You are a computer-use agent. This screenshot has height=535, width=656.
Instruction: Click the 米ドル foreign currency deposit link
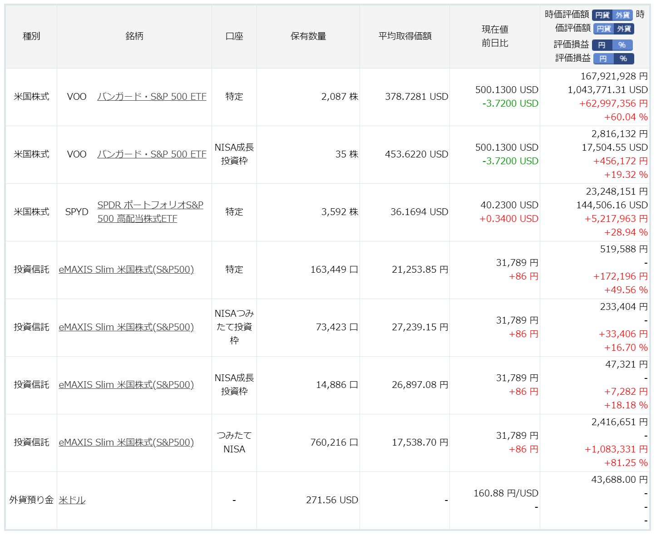point(72,500)
